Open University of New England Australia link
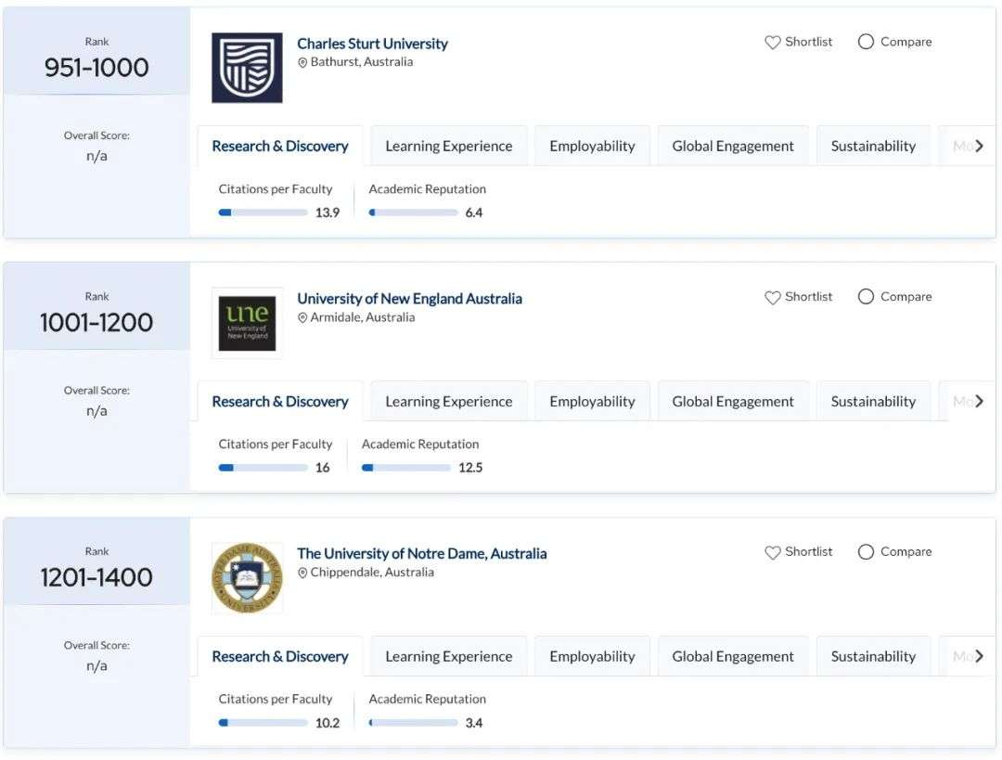Screen dimensions: 1002x760 pyautogui.click(x=409, y=299)
